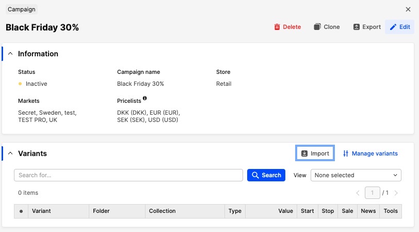Sort table by the Value column

(x=285, y=211)
